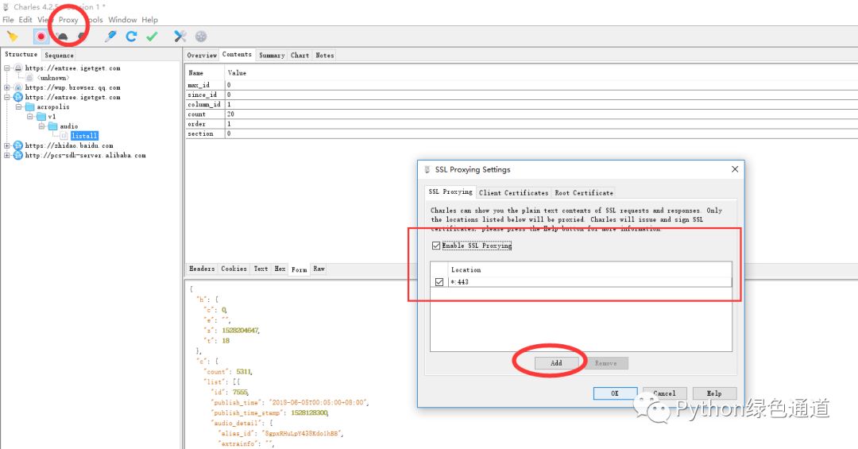
Task: Click the broom Clear Session icon
Action: click(13, 37)
